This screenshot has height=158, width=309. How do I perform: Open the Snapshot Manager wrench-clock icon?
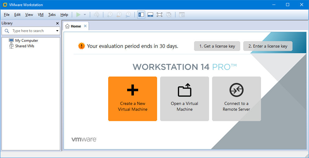(128, 15)
